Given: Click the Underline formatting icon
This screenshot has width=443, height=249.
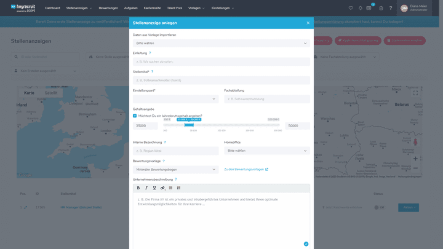Looking at the screenshot, I should [x=154, y=188].
